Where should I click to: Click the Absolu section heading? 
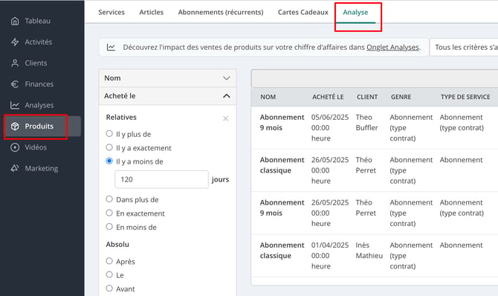coord(117,245)
